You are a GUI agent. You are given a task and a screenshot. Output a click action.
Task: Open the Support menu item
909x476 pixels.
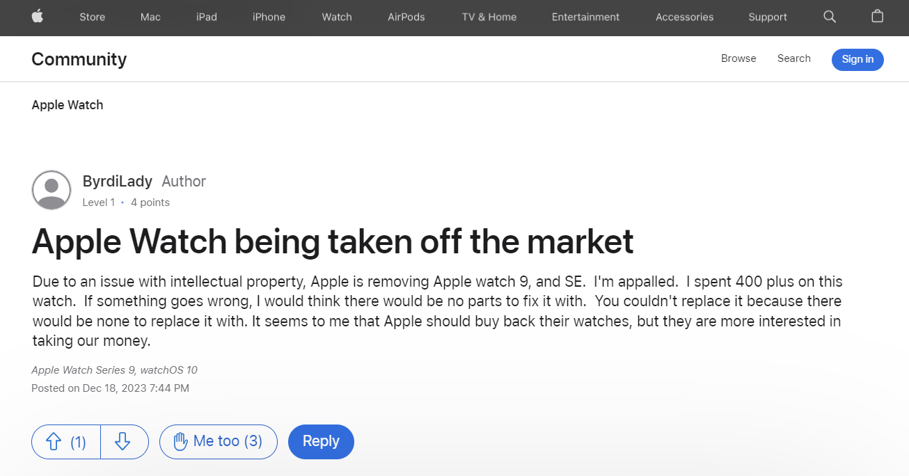[x=768, y=17]
